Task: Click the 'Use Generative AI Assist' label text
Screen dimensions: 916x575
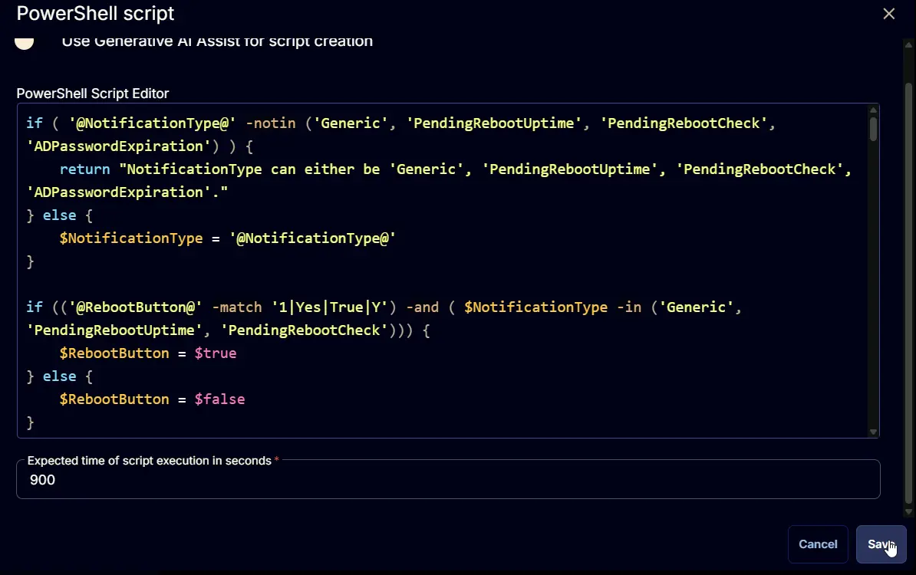Action: (x=217, y=42)
